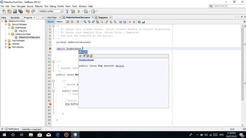The image size is (246, 138).
Task: Open the File menu
Action: pyautogui.click(x=2, y=6)
